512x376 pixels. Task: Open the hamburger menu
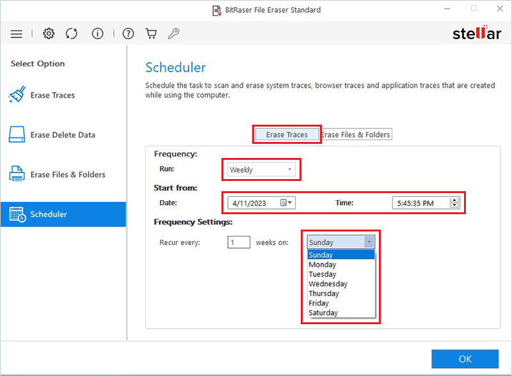pyautogui.click(x=17, y=34)
